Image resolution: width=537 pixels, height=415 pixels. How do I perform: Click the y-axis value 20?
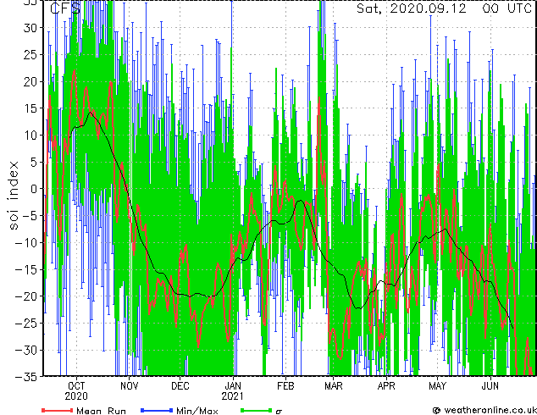click(30, 81)
